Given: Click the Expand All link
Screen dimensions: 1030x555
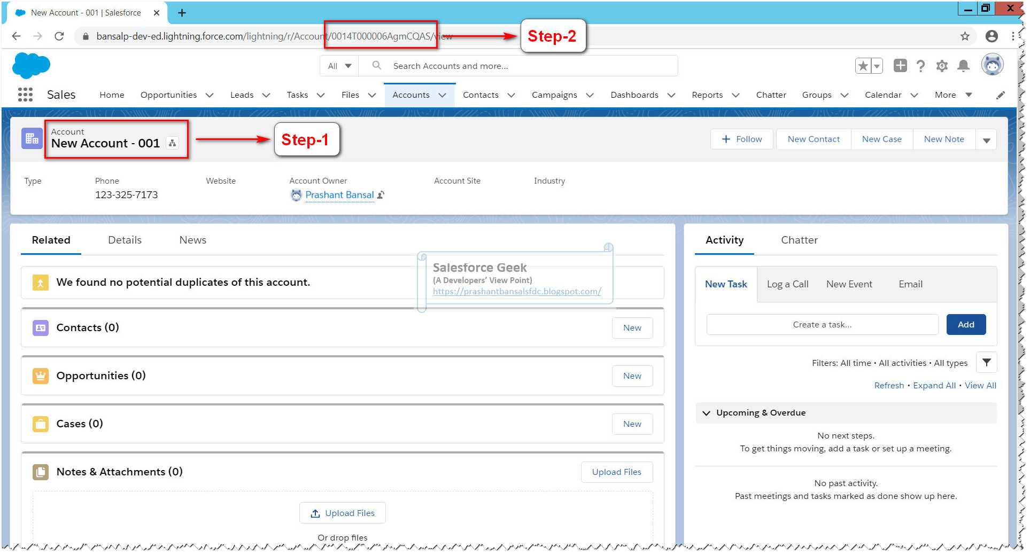Looking at the screenshot, I should point(934,386).
